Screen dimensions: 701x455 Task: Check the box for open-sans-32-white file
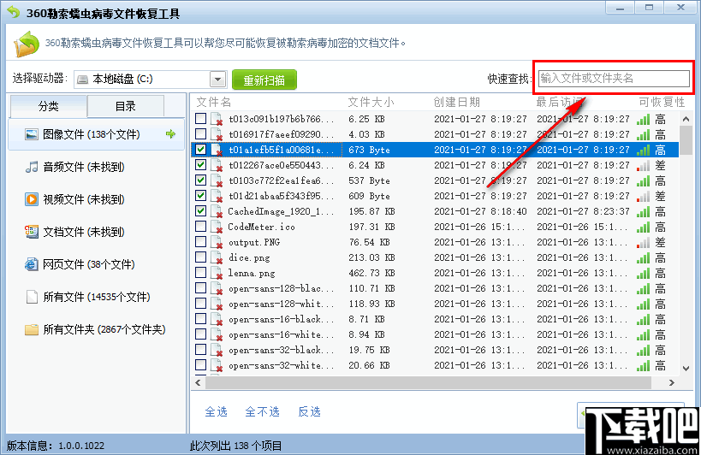pyautogui.click(x=201, y=365)
